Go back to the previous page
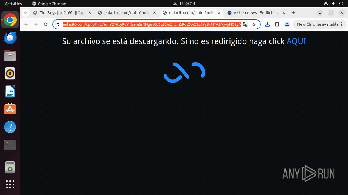Viewport: 348px width, 195px height. coord(26,24)
